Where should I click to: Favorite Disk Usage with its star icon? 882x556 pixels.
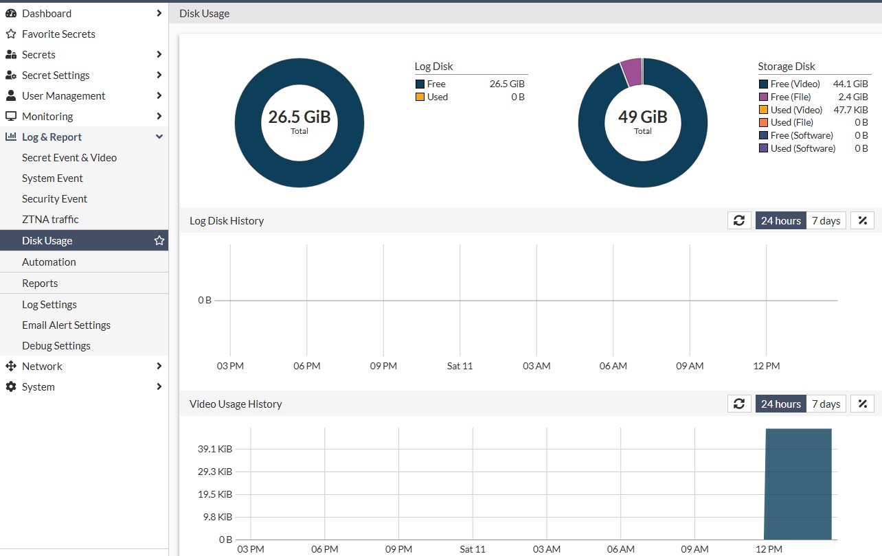(x=159, y=240)
